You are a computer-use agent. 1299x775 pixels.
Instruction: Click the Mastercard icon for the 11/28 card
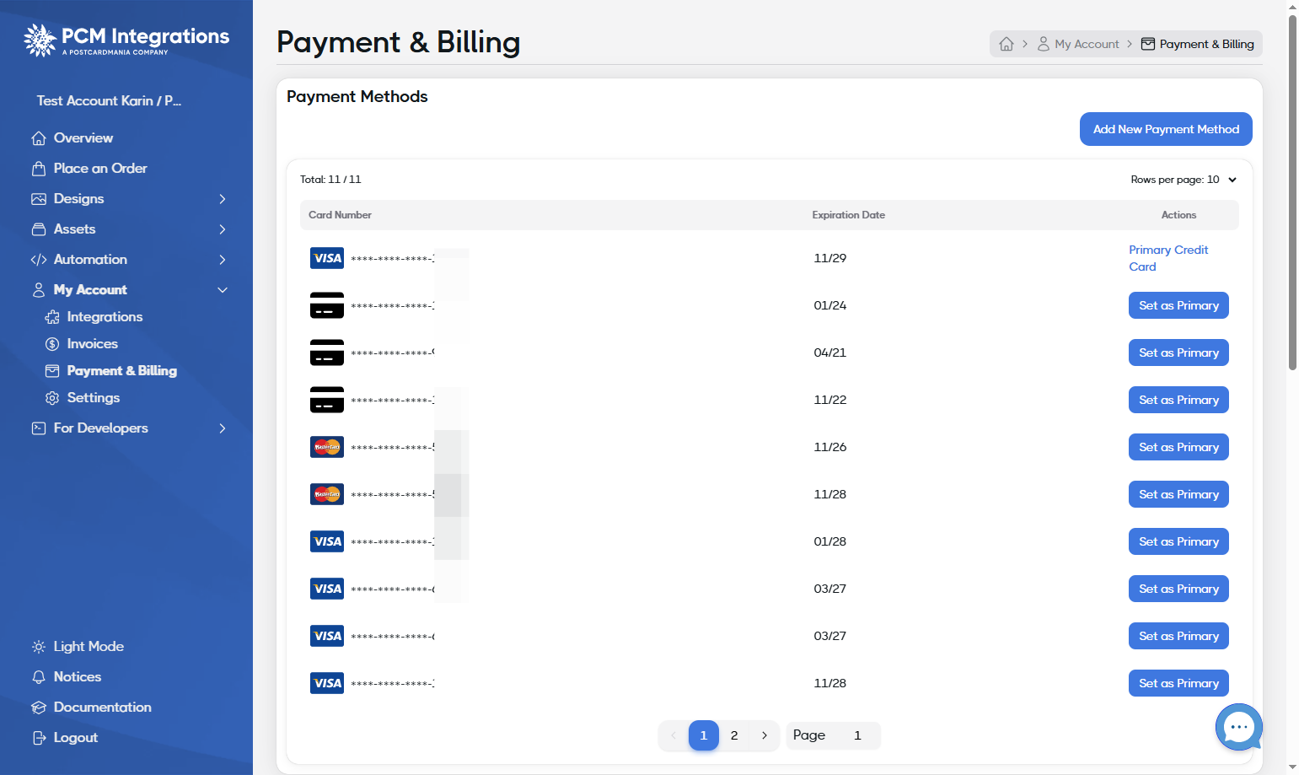coord(327,494)
